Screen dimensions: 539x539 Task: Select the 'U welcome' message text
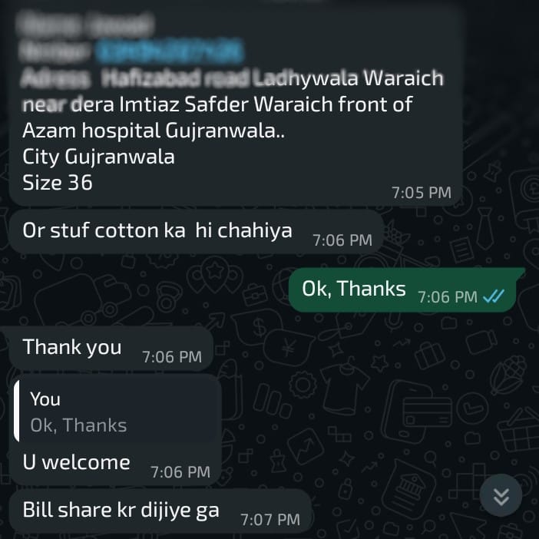click(x=76, y=462)
